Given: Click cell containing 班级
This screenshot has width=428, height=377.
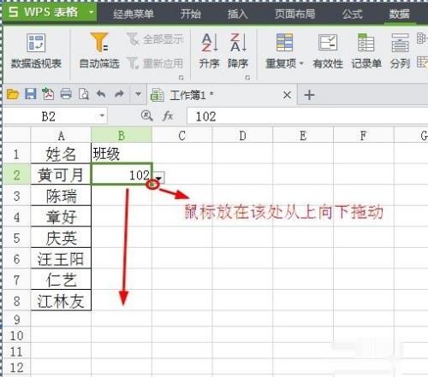Looking at the screenshot, I should point(122,153).
